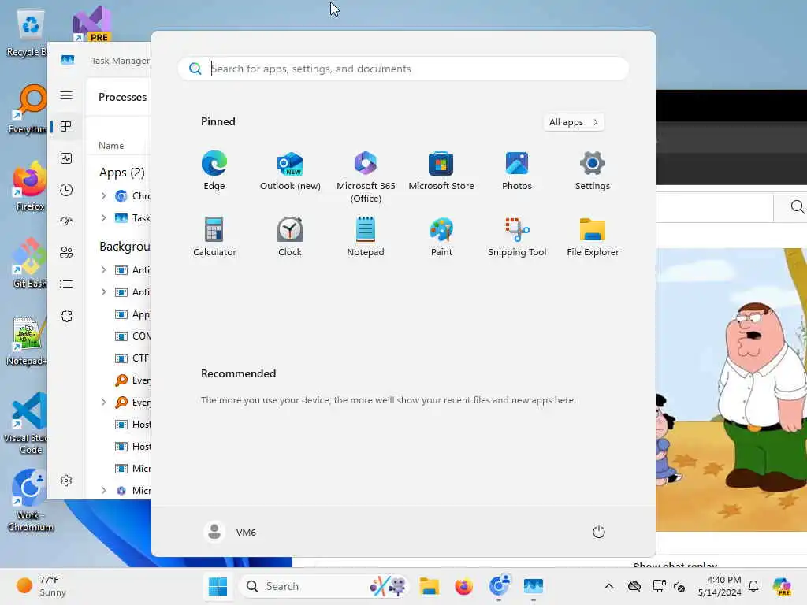The image size is (807, 605).
Task: Open Performance page in Task Manager sidebar
Action: click(66, 158)
